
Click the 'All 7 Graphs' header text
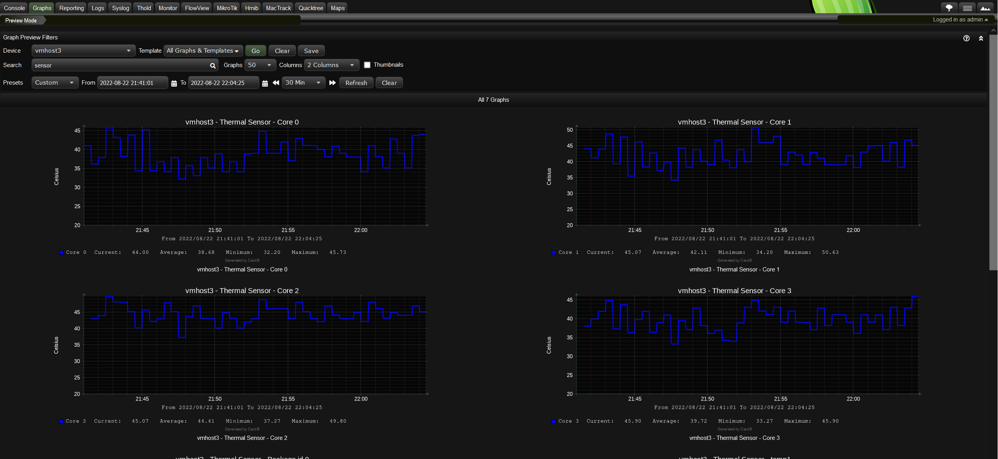pos(494,100)
